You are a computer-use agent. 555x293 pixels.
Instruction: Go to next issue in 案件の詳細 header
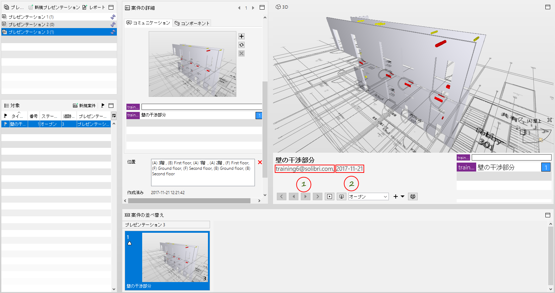(x=253, y=8)
